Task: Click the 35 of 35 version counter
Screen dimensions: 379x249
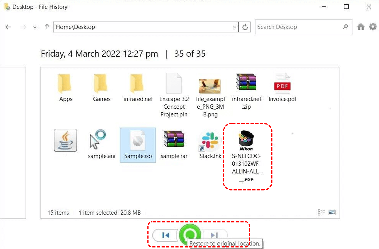Action: tap(190, 54)
